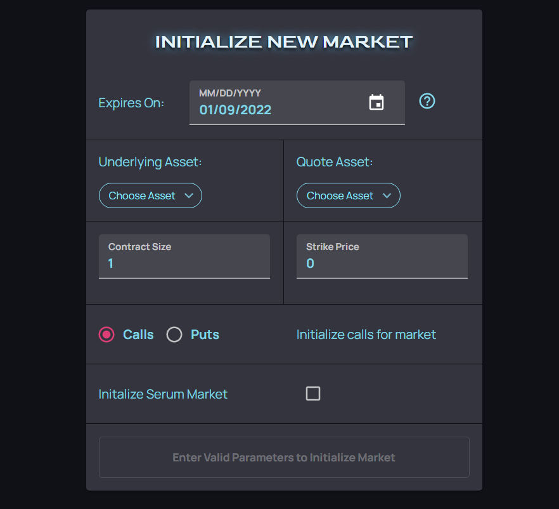Click the chevron arrow in Quote Asset selector
The image size is (559, 509).
[387, 195]
